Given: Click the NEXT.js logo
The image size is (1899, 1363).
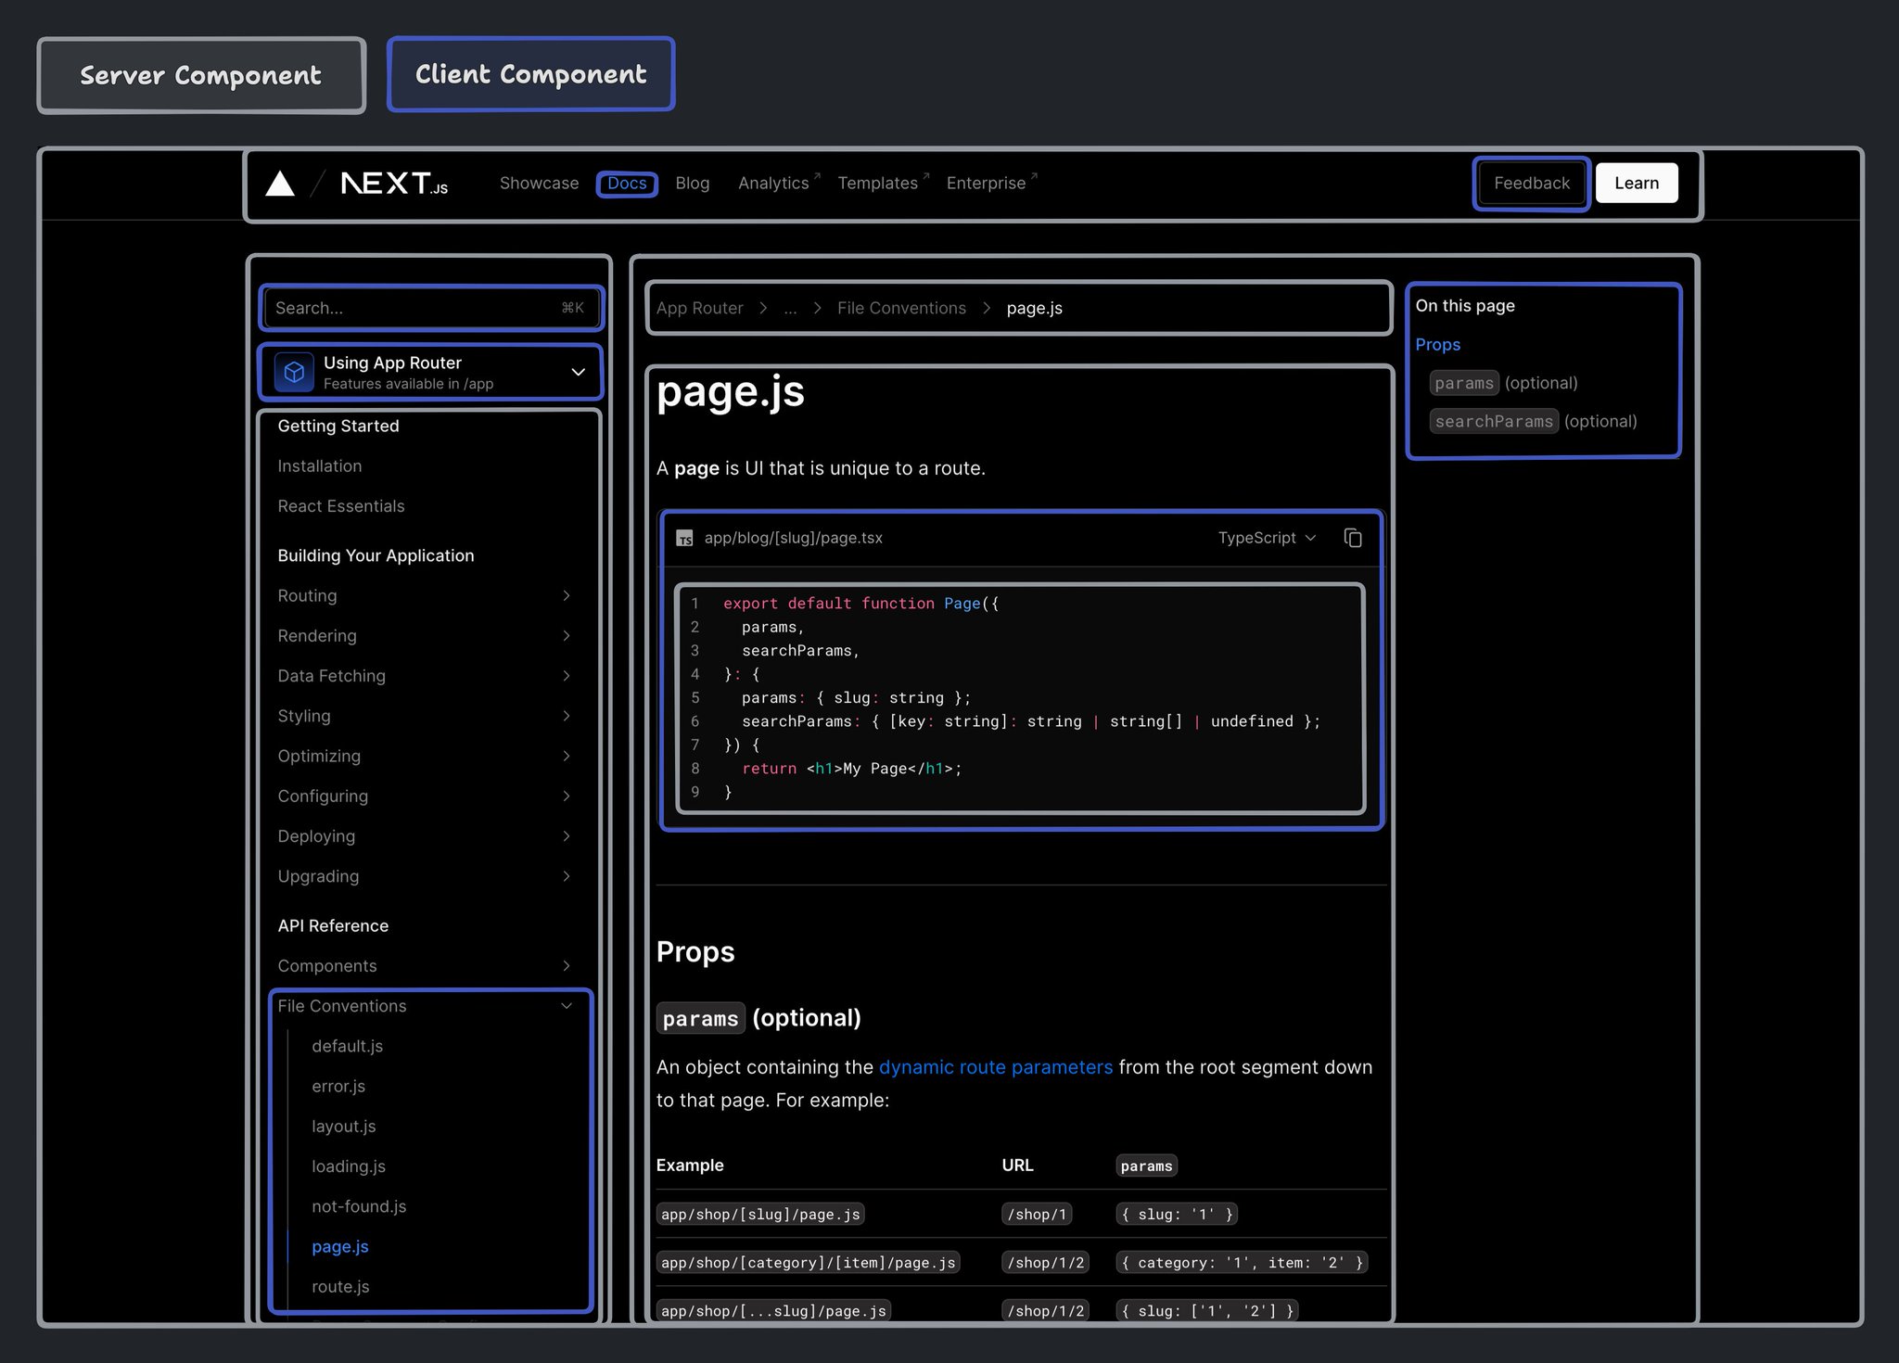Looking at the screenshot, I should 394,184.
